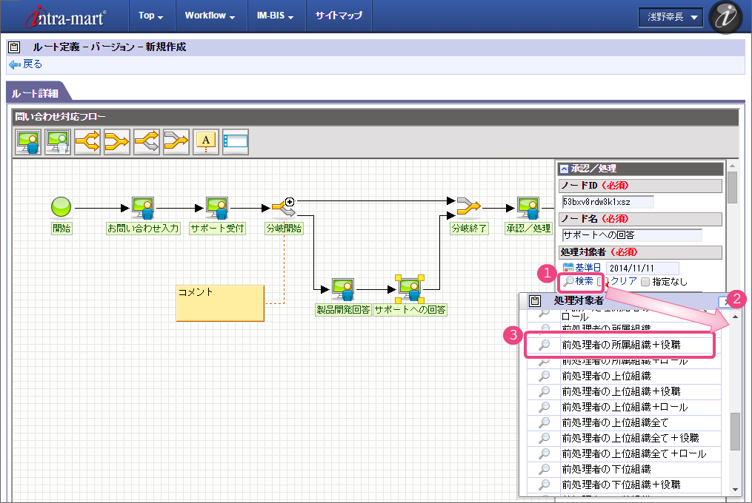Viewport: 752px width, 503px height.
Task: Choose 前処理者の所属組織+役職 entry
Action: 621,345
